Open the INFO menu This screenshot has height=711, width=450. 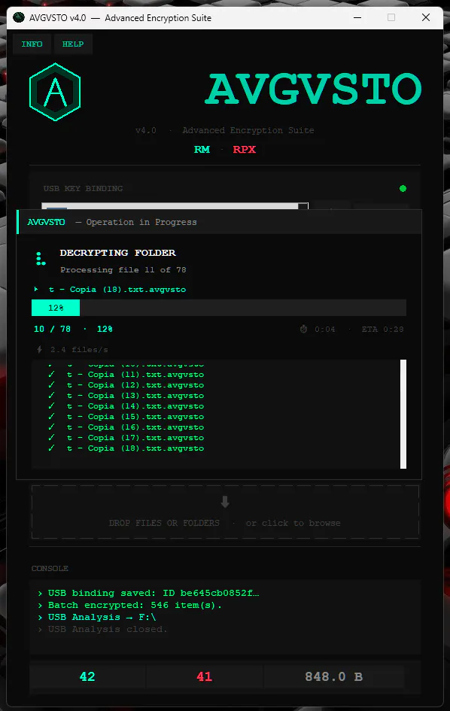(32, 44)
